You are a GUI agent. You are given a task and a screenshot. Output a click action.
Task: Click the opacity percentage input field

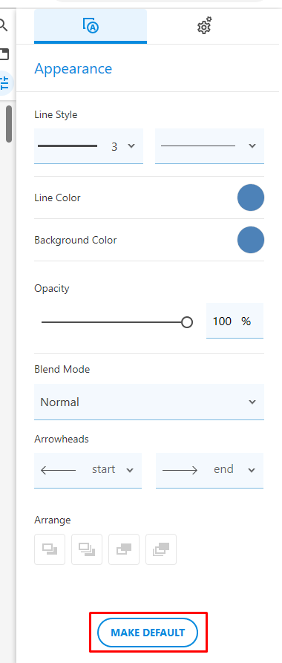click(235, 321)
